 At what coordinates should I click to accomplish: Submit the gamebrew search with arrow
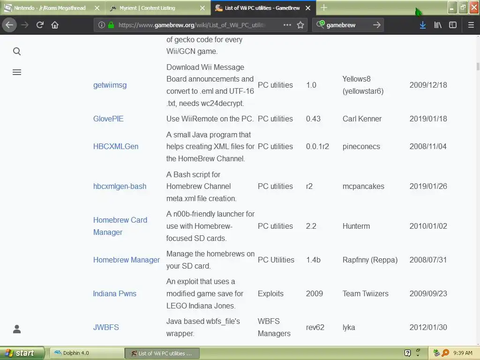point(377,25)
